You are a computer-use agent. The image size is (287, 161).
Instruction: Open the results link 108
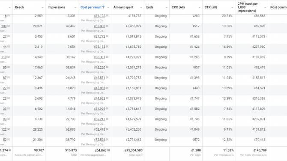click(4, 26)
